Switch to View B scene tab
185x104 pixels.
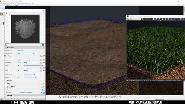pos(12,5)
